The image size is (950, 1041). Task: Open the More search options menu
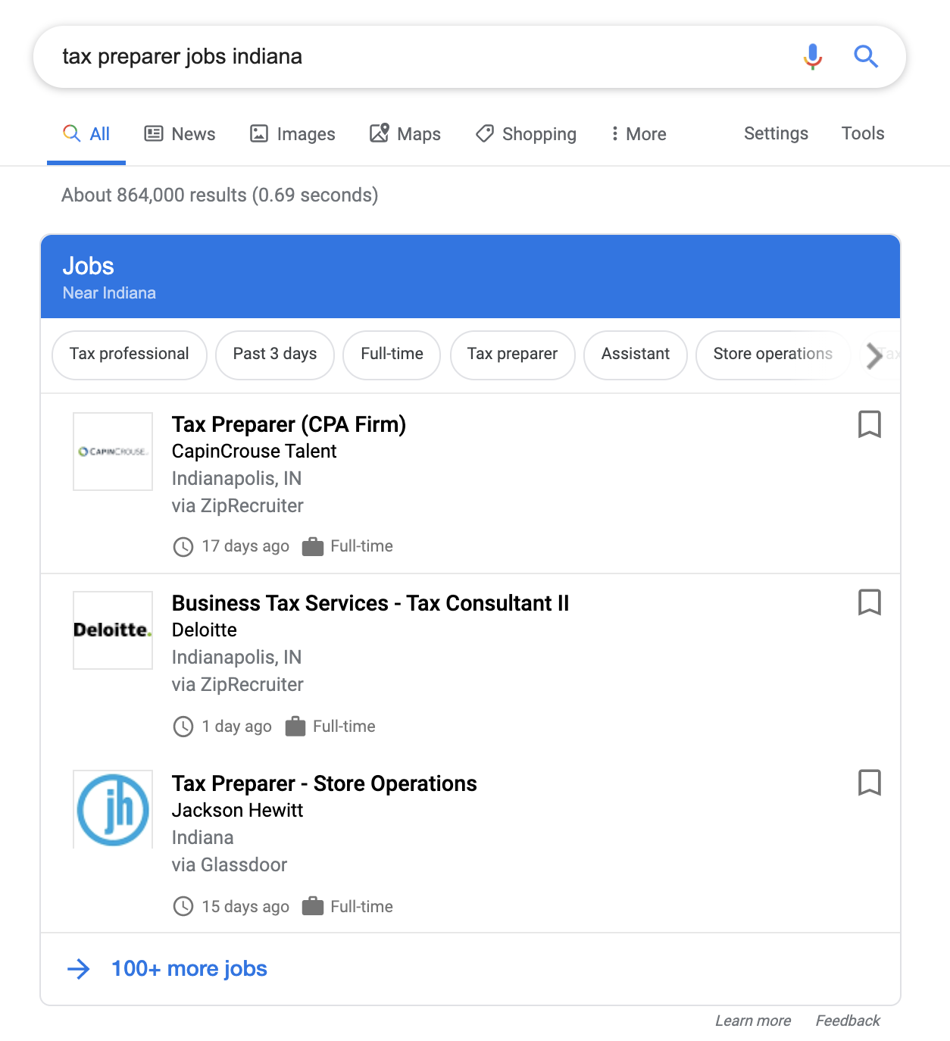[639, 134]
